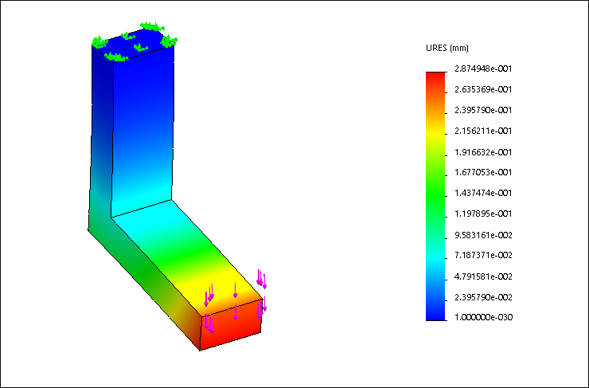This screenshot has width=589, height=388.
Task: Pick legend value 1.677053e-001
Action: tap(483, 172)
